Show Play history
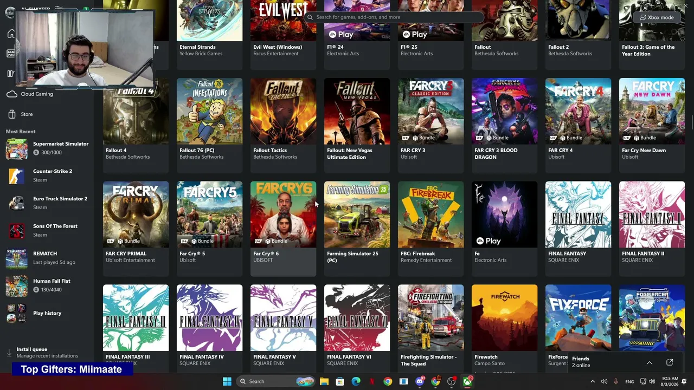 (x=47, y=313)
